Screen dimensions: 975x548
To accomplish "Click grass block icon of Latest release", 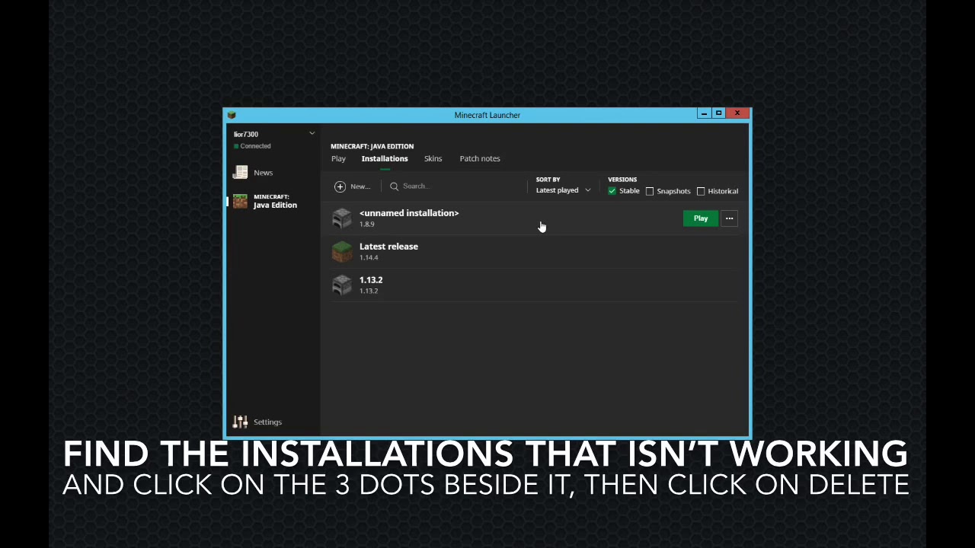I will (x=342, y=251).
